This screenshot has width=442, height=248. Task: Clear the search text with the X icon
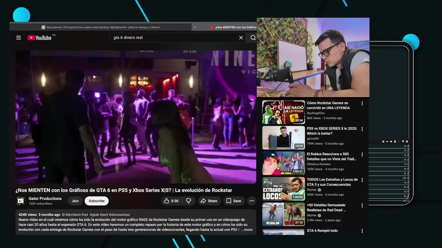tap(241, 38)
